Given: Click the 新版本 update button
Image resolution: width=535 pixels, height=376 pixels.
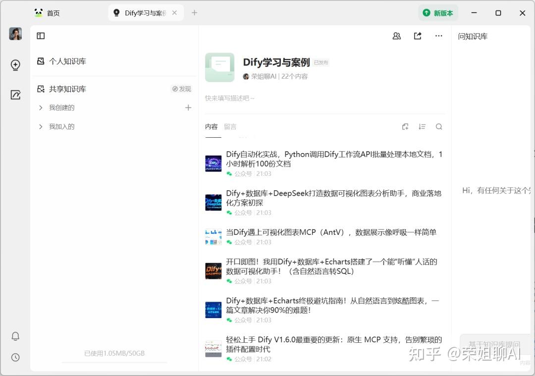Looking at the screenshot, I should 438,13.
